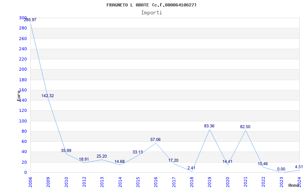Image resolution: width=303 pixels, height=189 pixels.
Task: Click x-axis year 2010
Action: [66, 182]
